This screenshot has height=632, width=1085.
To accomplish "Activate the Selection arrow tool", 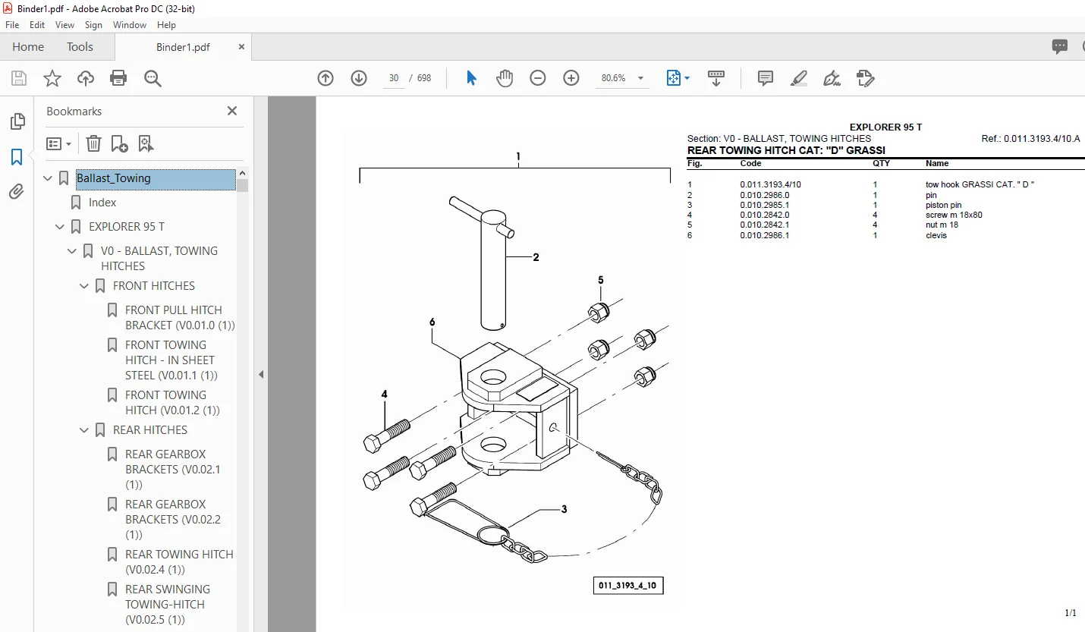I will pos(472,78).
